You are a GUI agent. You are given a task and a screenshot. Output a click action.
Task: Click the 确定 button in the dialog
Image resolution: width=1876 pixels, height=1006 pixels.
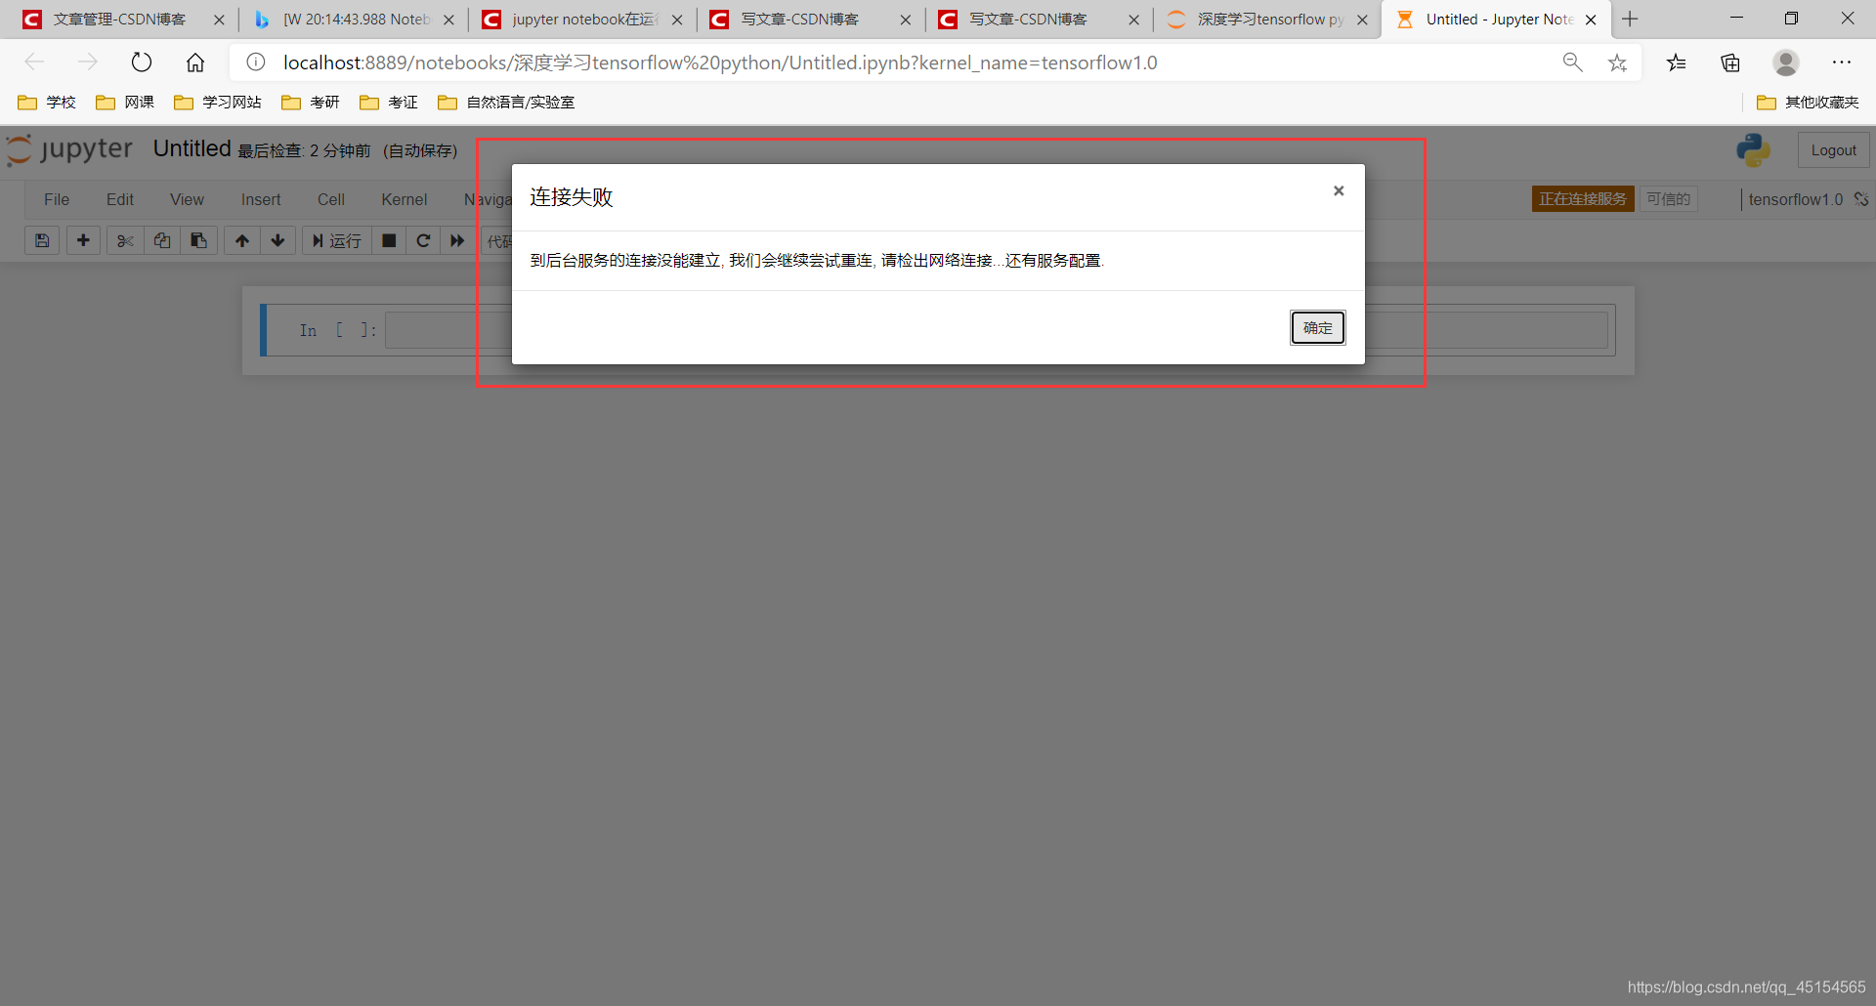(1317, 328)
